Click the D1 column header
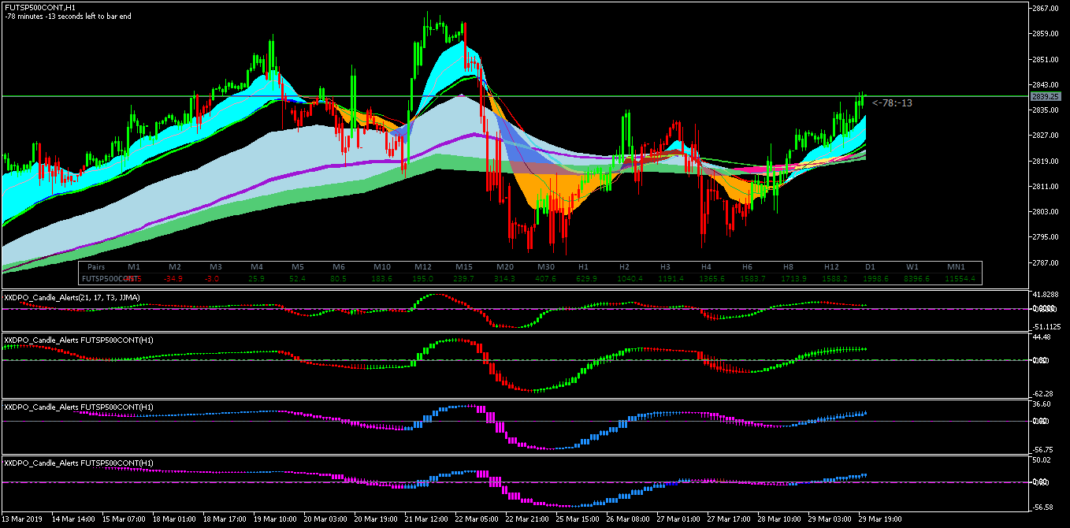This screenshot has height=528, width=1070. [870, 267]
